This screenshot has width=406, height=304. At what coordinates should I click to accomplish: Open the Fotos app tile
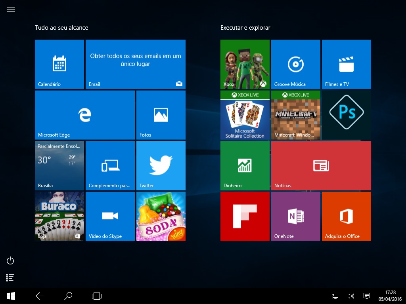point(161,115)
